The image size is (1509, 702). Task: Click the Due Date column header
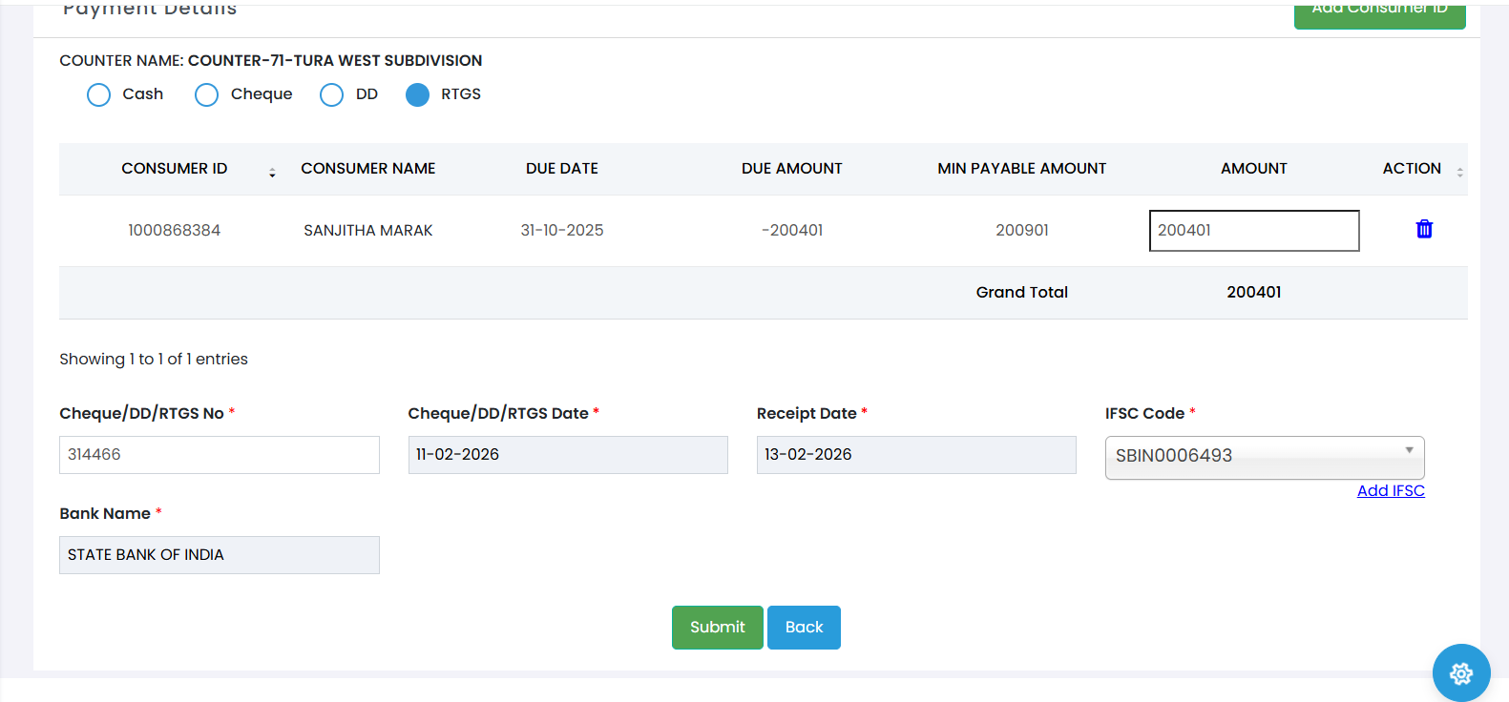pos(561,169)
